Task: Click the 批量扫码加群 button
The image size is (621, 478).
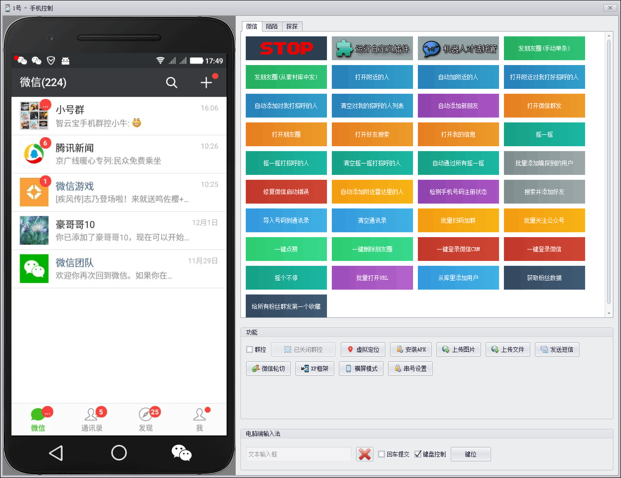Action: [x=458, y=220]
